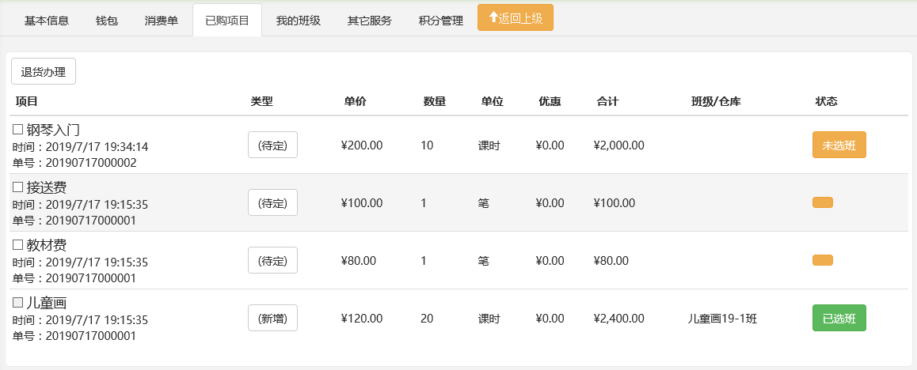The height and width of the screenshot is (370, 917).
Task: Click the 返回上级 up-arrow button
Action: tap(516, 17)
